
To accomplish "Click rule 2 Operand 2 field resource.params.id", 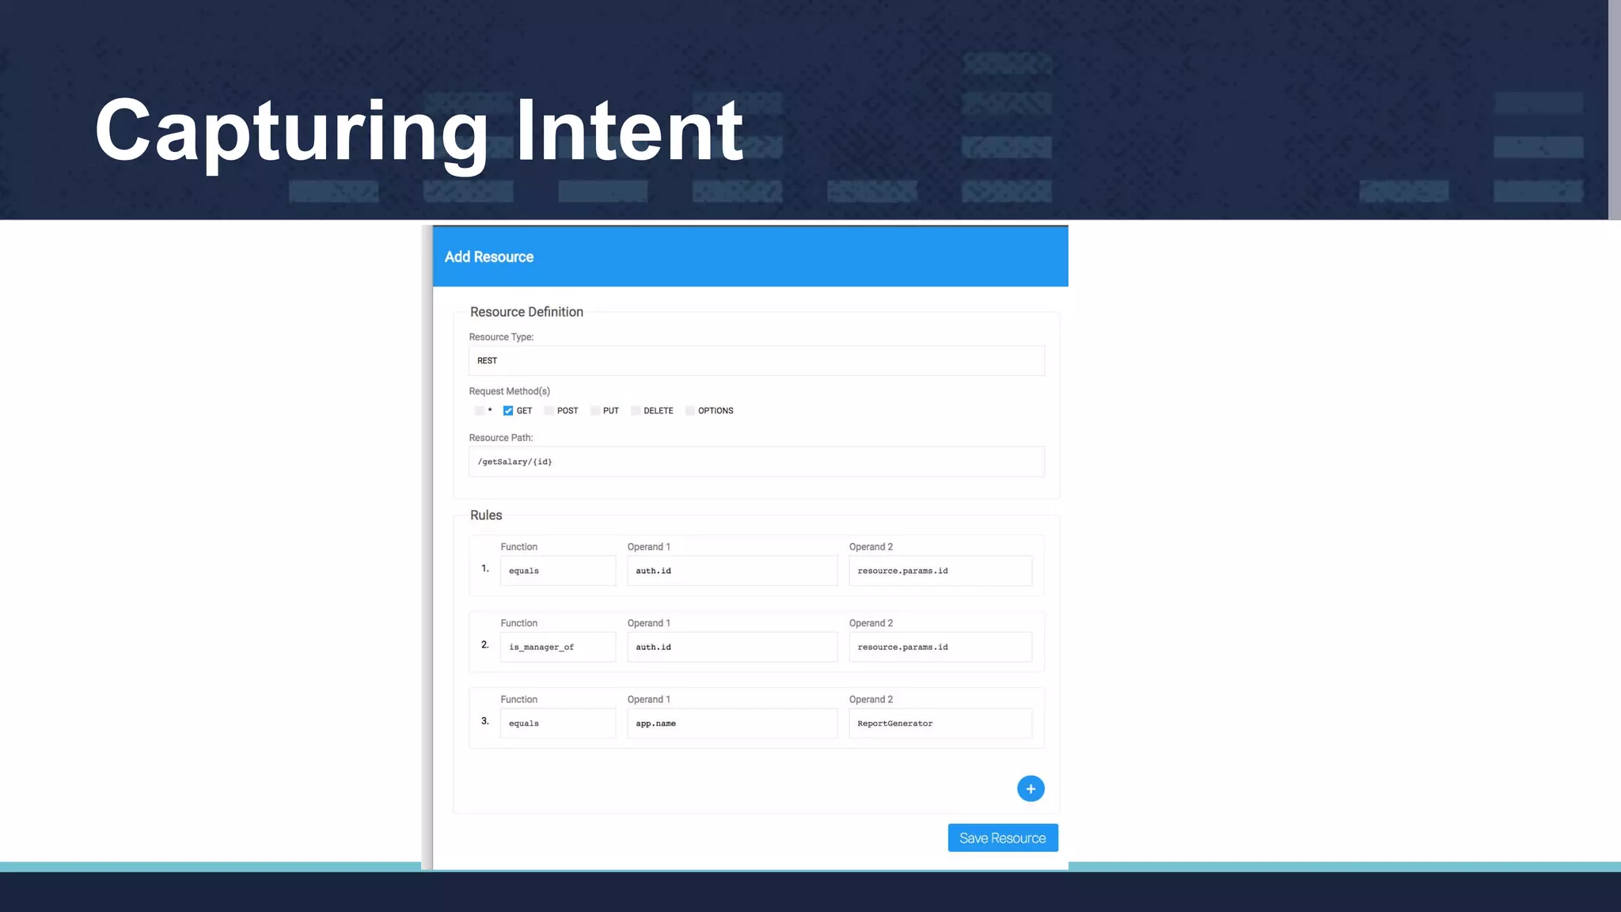I will (940, 647).
